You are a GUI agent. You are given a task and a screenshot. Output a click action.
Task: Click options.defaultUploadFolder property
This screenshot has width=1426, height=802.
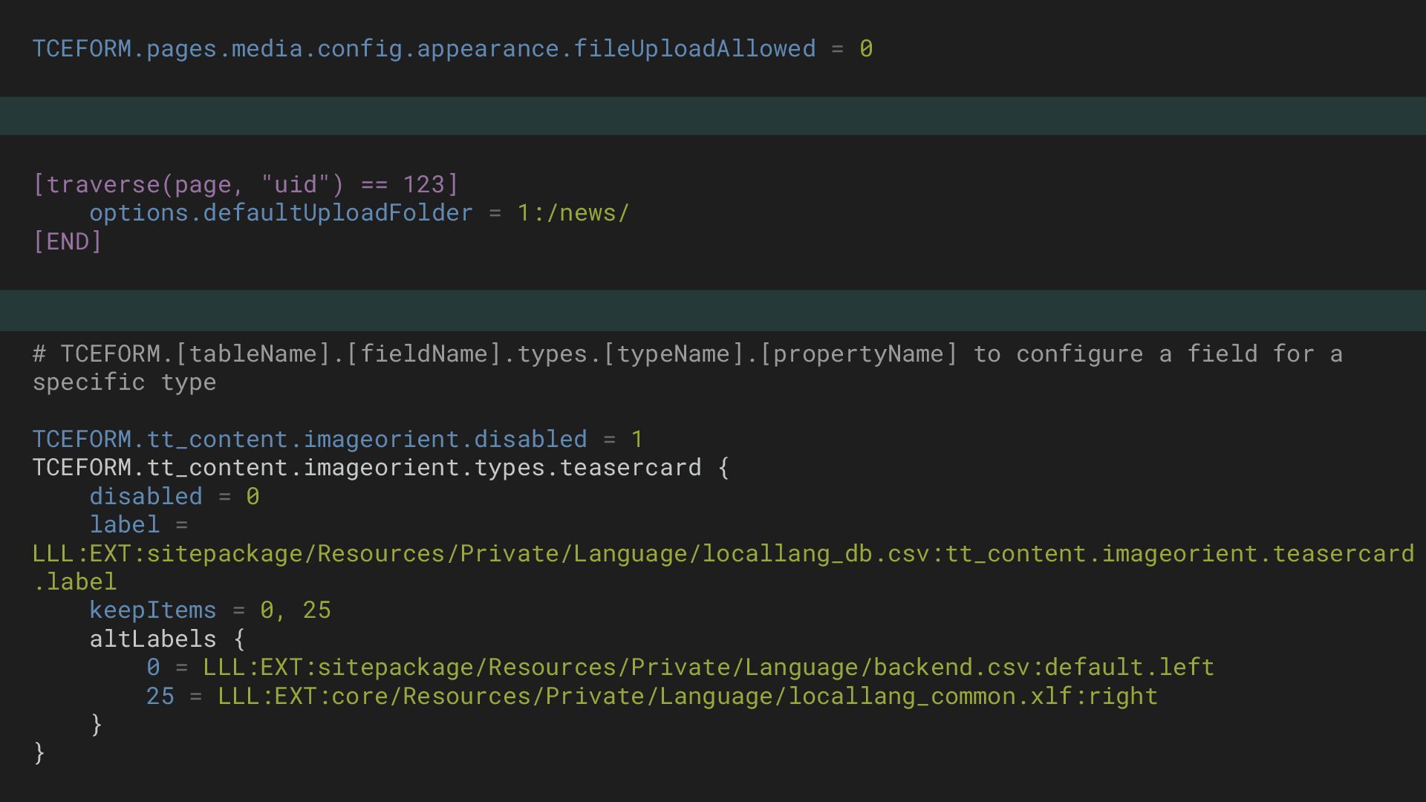pyautogui.click(x=281, y=213)
